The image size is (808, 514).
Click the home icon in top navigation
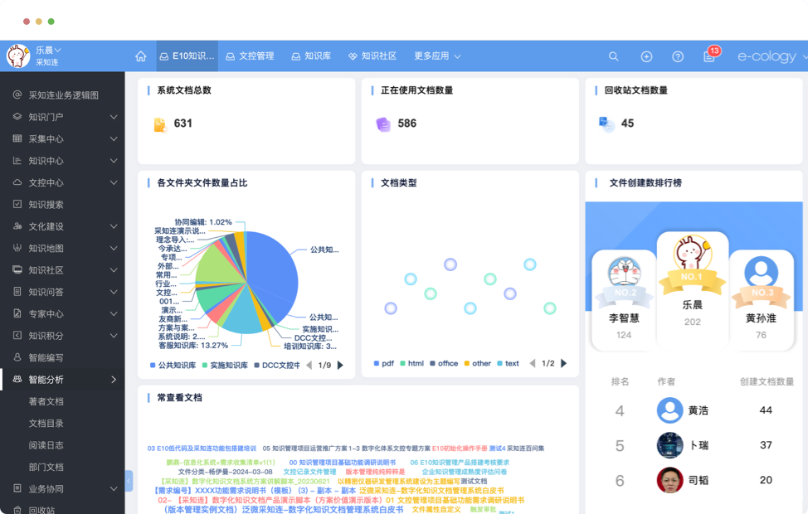(141, 56)
